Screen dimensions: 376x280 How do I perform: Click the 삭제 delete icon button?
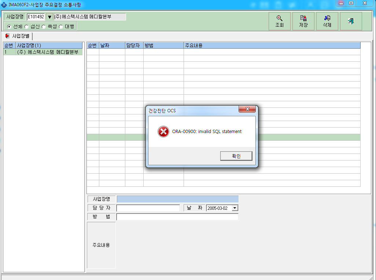(x=327, y=21)
